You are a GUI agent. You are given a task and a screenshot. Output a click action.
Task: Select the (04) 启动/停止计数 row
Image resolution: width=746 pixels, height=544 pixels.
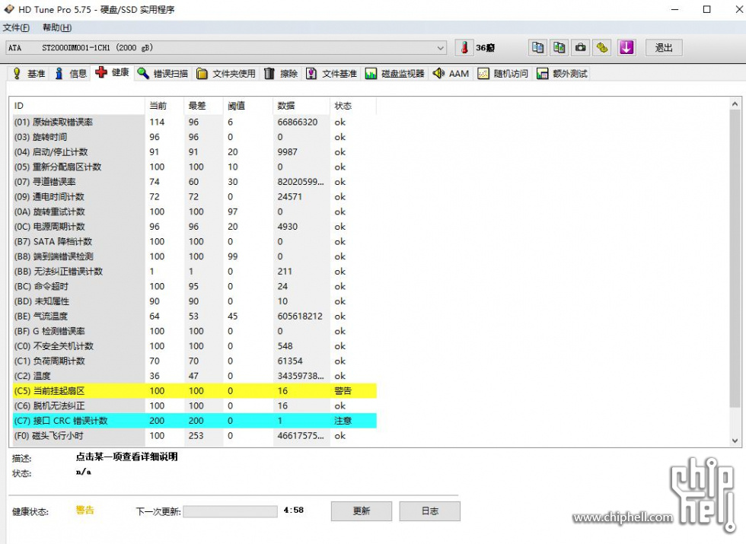(193, 152)
